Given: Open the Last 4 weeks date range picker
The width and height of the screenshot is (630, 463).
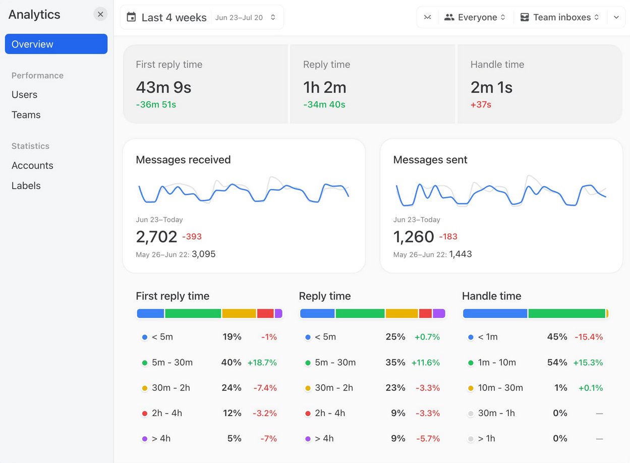Looking at the screenshot, I should [x=202, y=17].
